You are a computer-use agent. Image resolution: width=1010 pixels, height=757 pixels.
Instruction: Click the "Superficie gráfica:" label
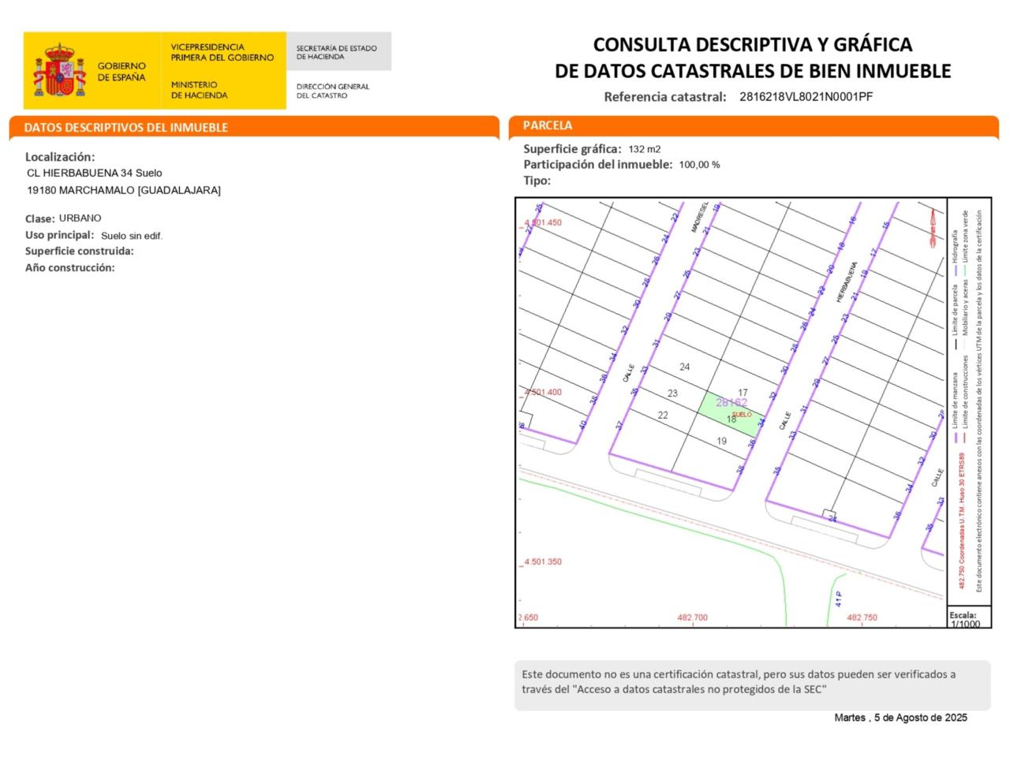(573, 149)
